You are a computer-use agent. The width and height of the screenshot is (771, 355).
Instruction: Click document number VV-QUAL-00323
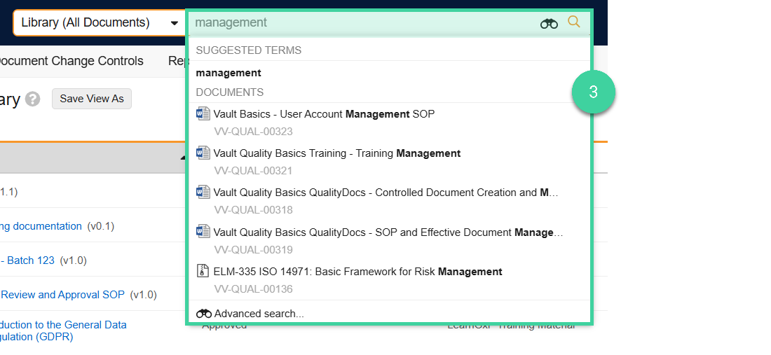point(253,132)
